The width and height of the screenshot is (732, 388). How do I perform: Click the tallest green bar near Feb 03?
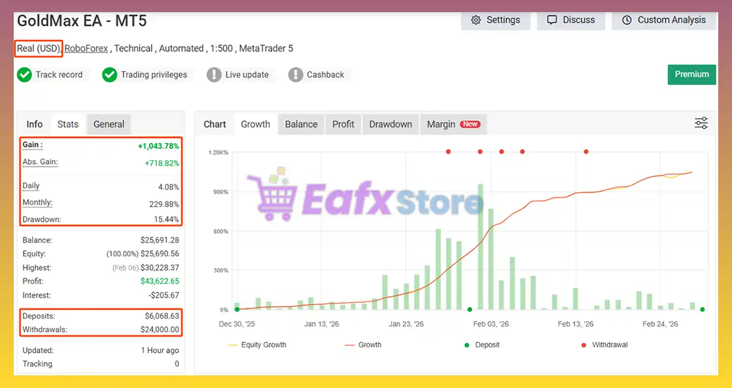point(480,246)
